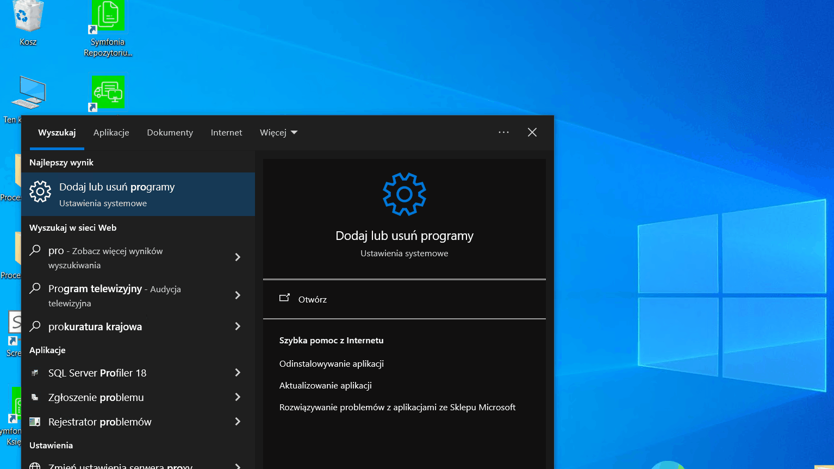Click the magnifier icon beside prokuratura krajowa
The height and width of the screenshot is (469, 834).
[x=35, y=326]
